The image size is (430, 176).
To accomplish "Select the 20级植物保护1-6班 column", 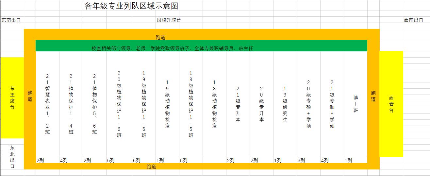I will [119, 104].
